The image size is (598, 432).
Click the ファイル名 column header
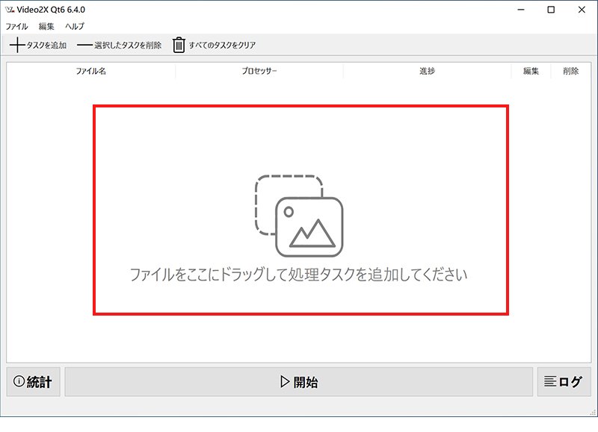coord(90,71)
